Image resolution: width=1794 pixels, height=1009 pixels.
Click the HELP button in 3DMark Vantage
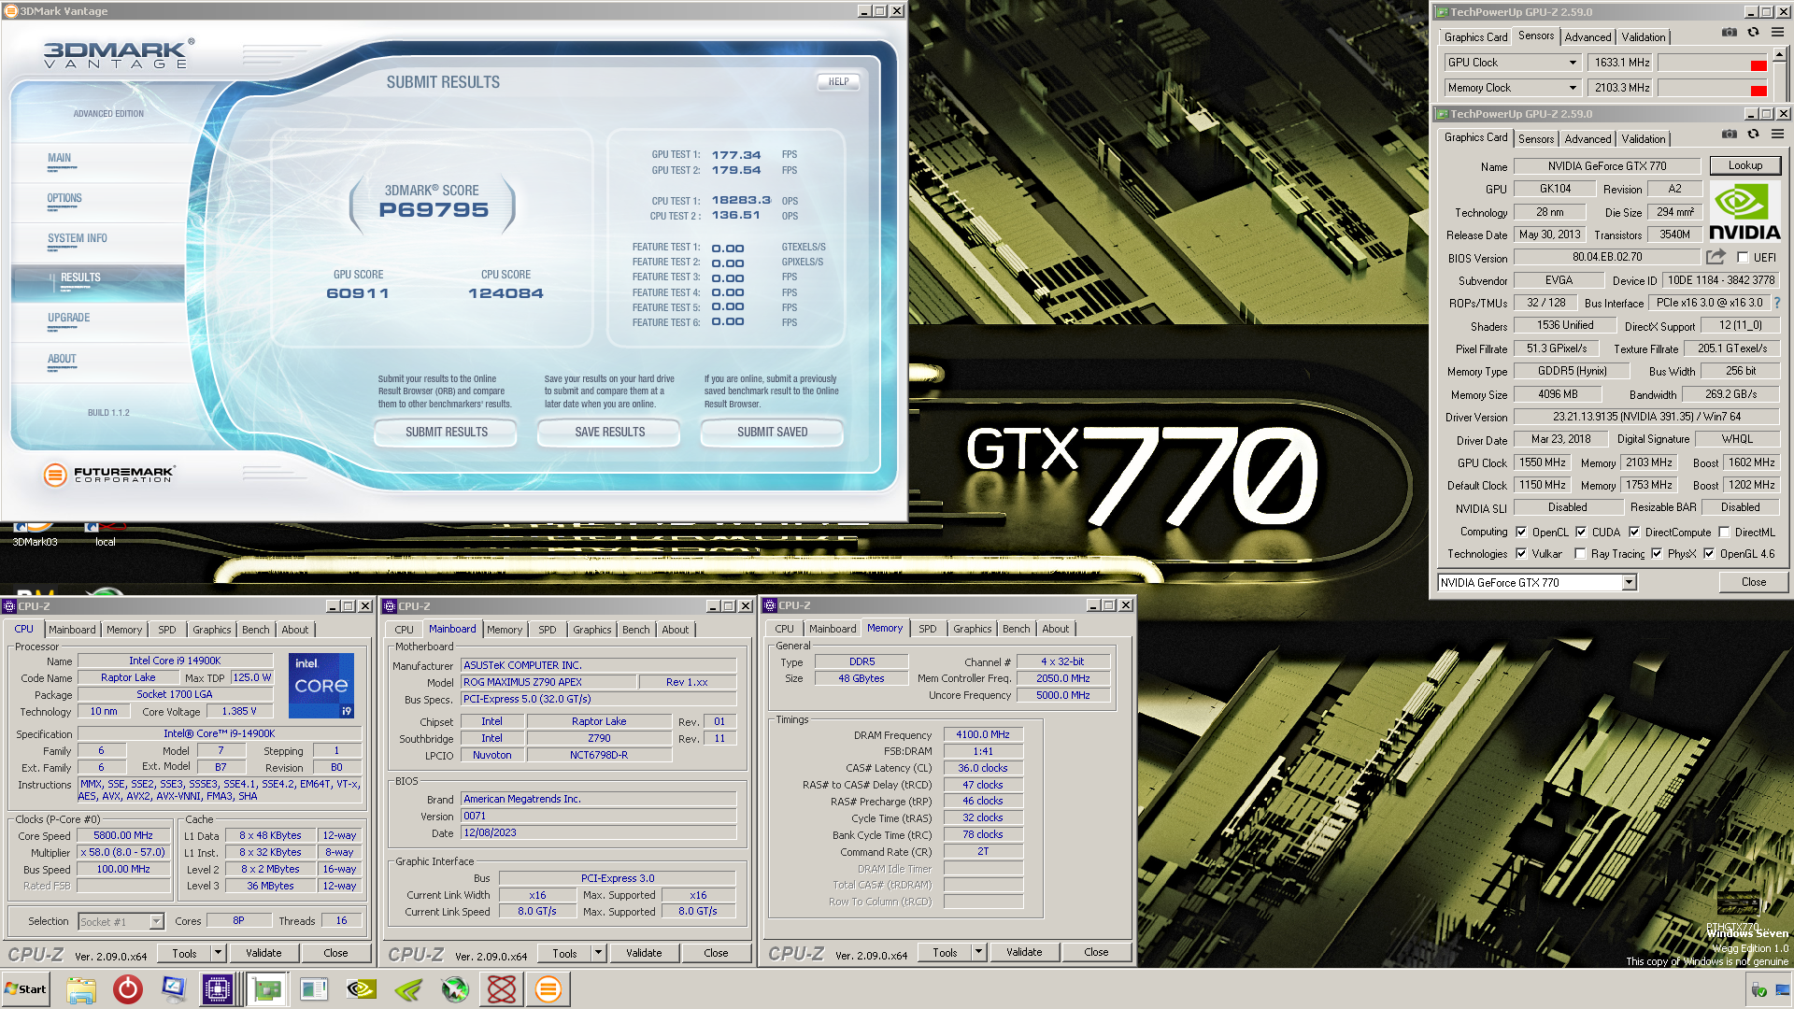click(x=838, y=81)
